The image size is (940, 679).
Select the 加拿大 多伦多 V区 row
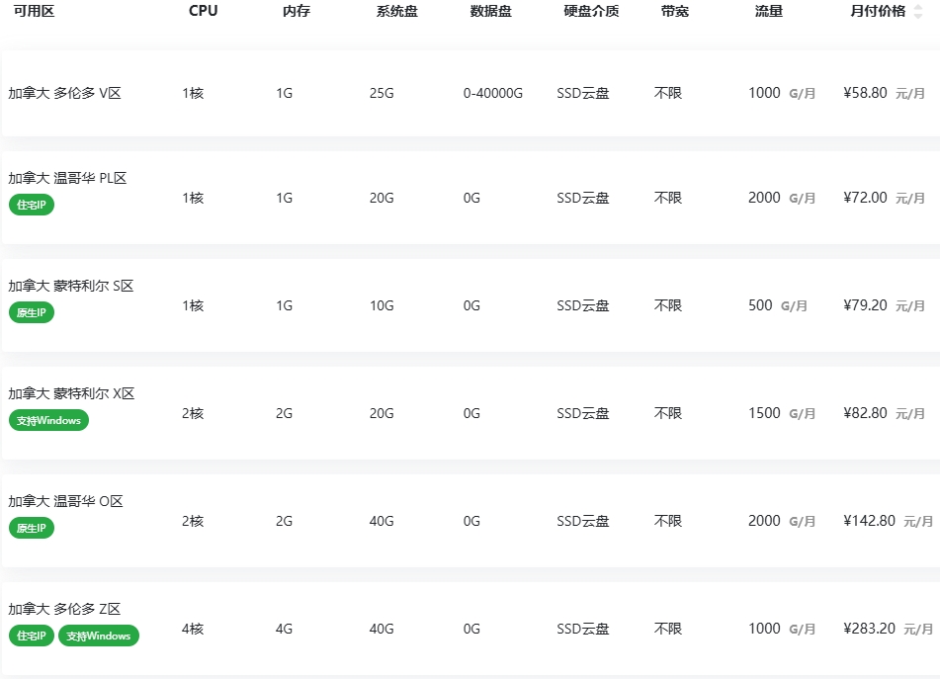[64, 94]
